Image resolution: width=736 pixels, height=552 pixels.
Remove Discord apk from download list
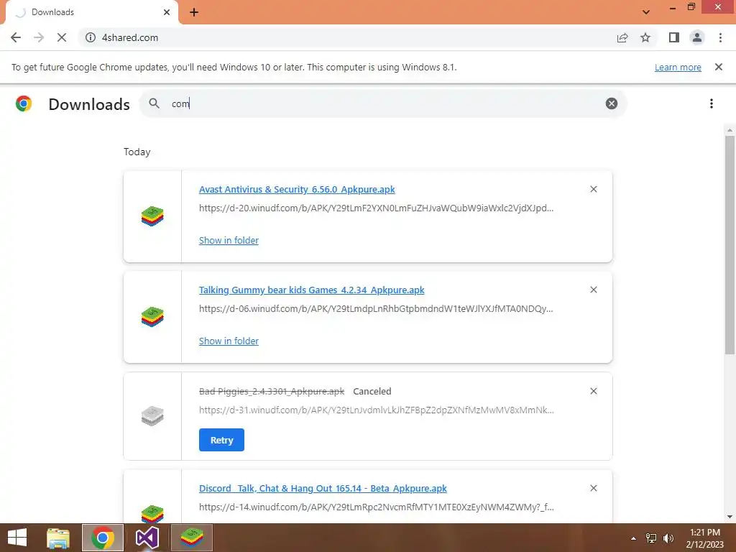(x=593, y=488)
